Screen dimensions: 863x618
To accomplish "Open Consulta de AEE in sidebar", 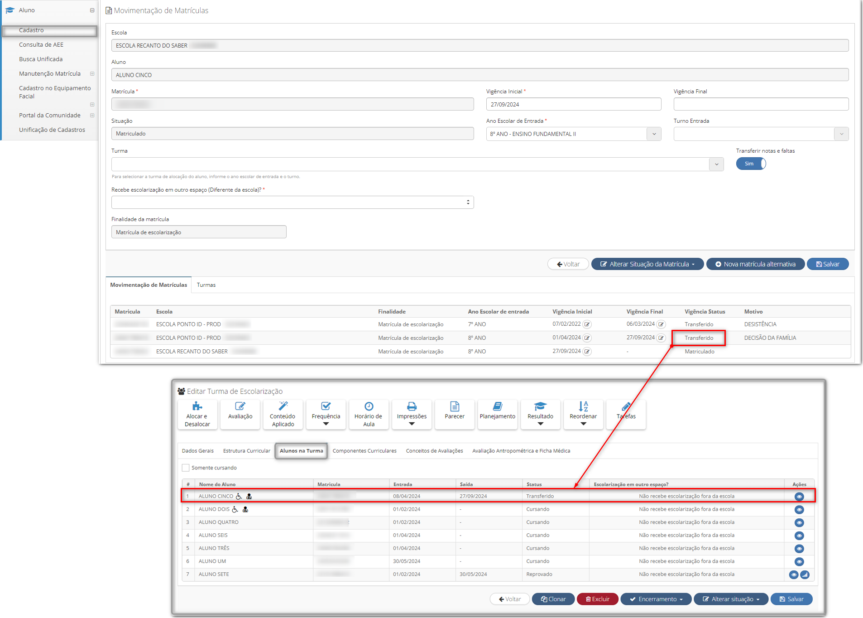I will (x=41, y=44).
